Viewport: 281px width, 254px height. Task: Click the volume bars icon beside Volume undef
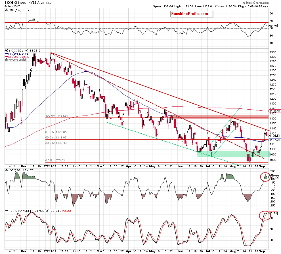point(7,60)
